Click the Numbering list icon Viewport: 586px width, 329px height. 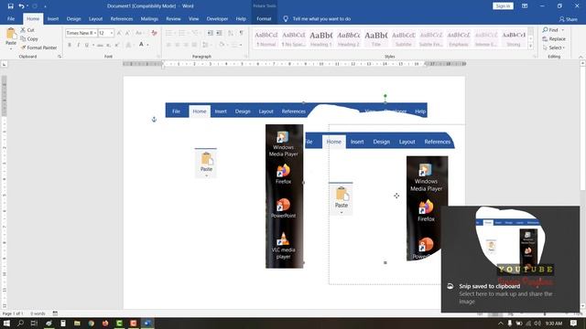click(183, 33)
